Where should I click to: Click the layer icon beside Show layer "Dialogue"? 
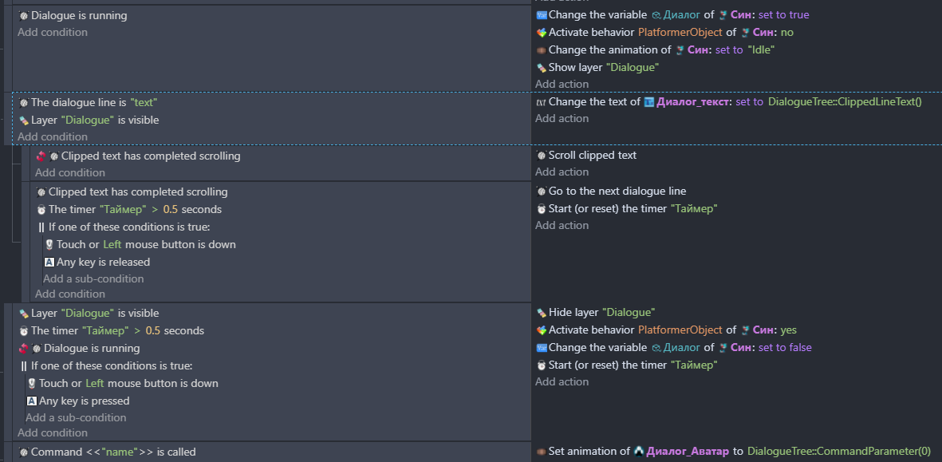click(x=542, y=67)
